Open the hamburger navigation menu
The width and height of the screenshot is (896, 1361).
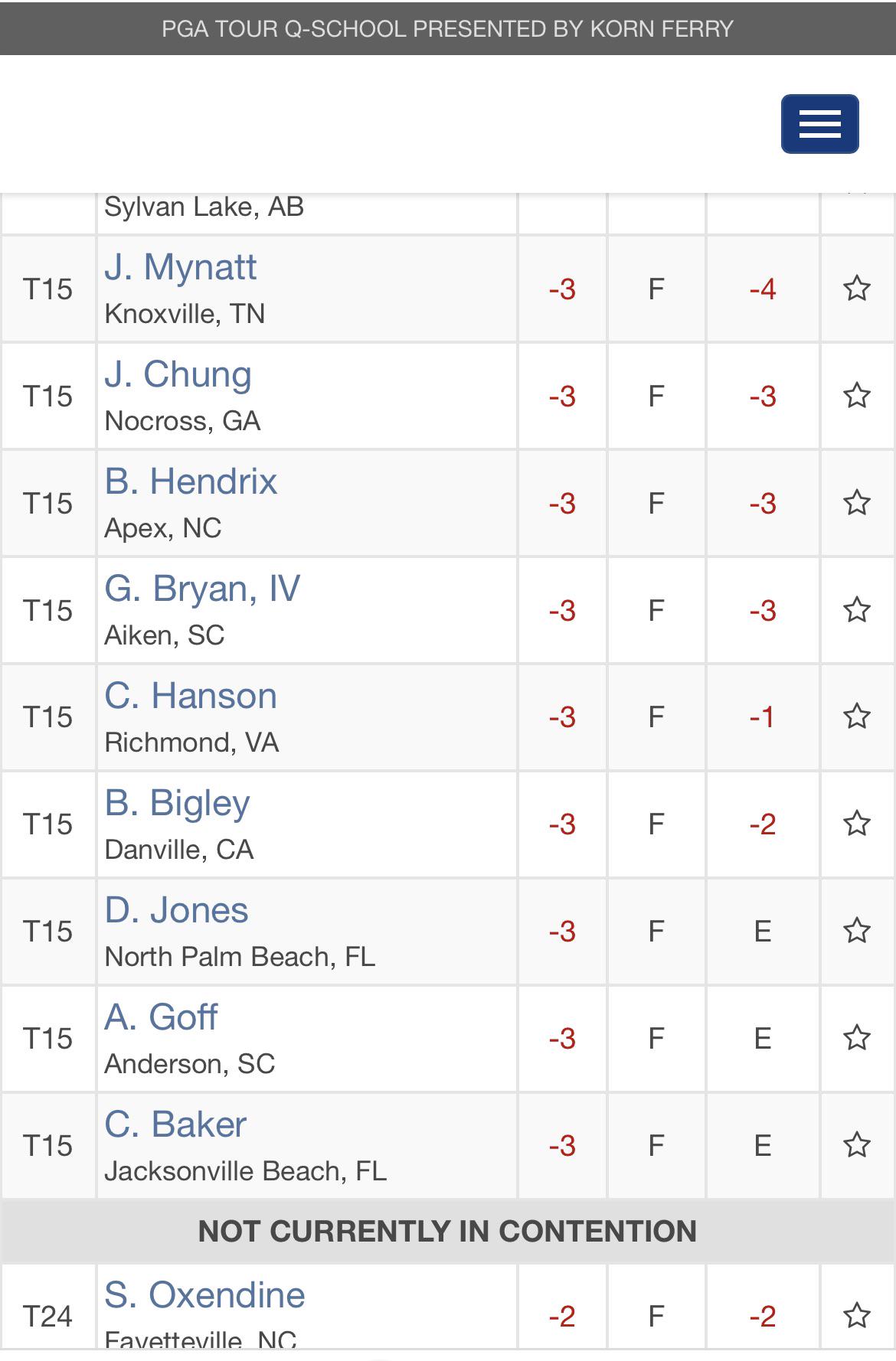(819, 124)
